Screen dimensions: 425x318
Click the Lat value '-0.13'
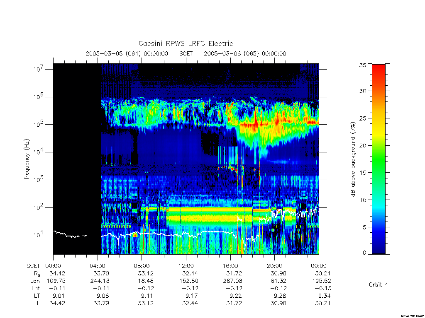point(323,288)
